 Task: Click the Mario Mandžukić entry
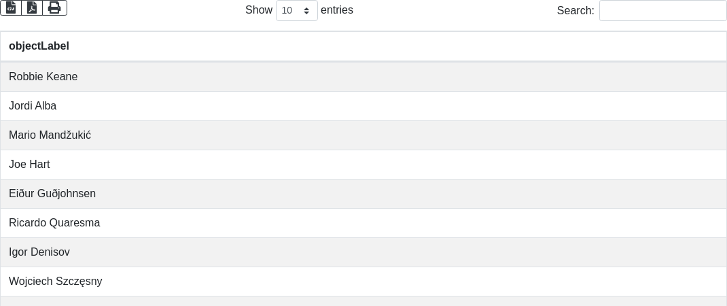50,135
